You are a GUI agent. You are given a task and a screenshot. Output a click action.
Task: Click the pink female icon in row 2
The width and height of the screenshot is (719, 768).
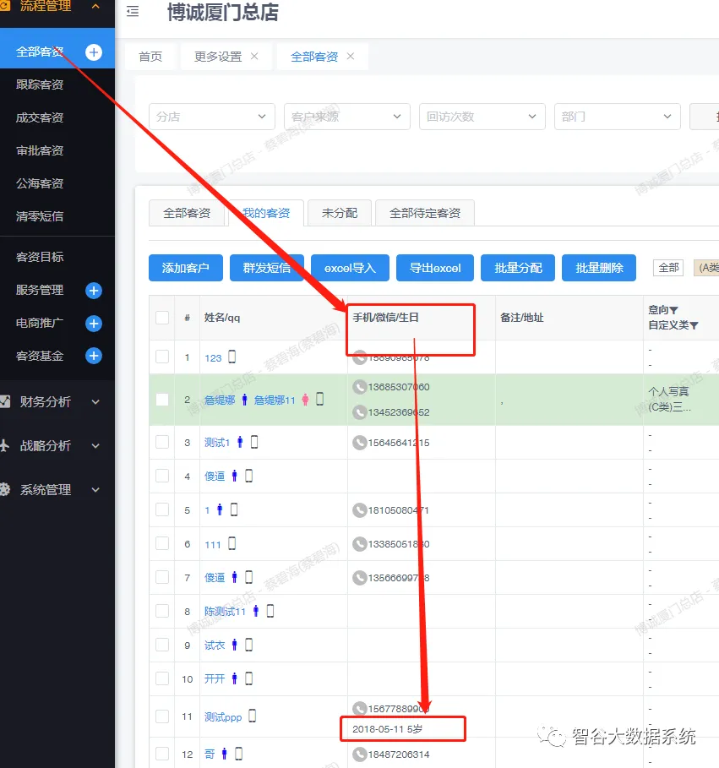(305, 400)
